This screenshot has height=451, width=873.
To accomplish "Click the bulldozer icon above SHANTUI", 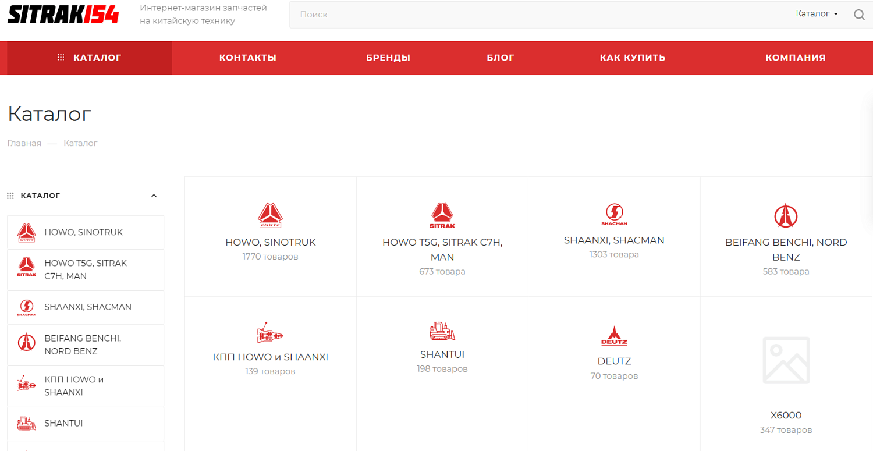I will click(442, 331).
